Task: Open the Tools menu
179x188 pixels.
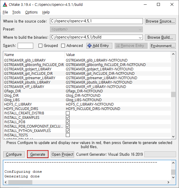Action: [16, 12]
